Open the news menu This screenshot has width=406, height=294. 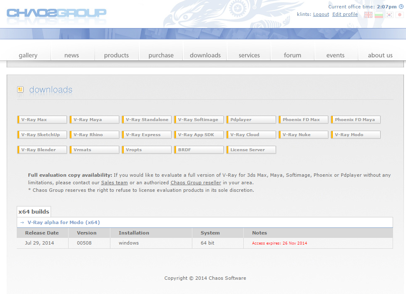pos(71,55)
